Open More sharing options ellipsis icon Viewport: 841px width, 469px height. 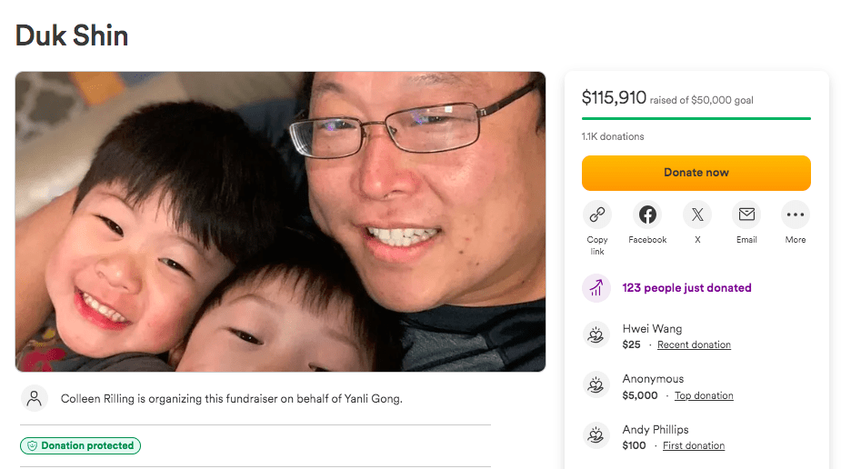coord(796,215)
